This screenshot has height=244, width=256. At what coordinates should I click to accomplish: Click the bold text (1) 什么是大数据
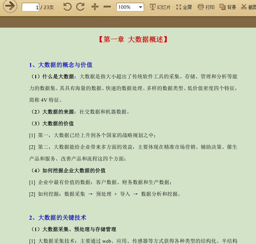click(x=53, y=77)
